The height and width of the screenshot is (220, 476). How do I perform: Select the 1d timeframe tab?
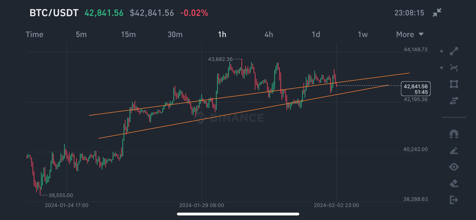[316, 34]
